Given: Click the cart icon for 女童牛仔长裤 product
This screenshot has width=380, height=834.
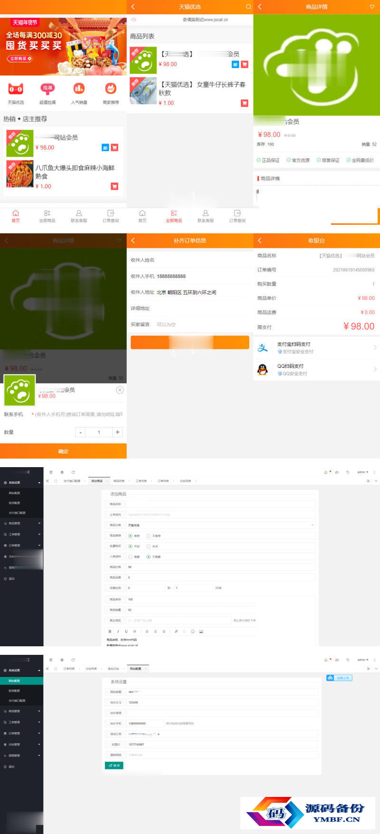Looking at the screenshot, I should click(245, 103).
